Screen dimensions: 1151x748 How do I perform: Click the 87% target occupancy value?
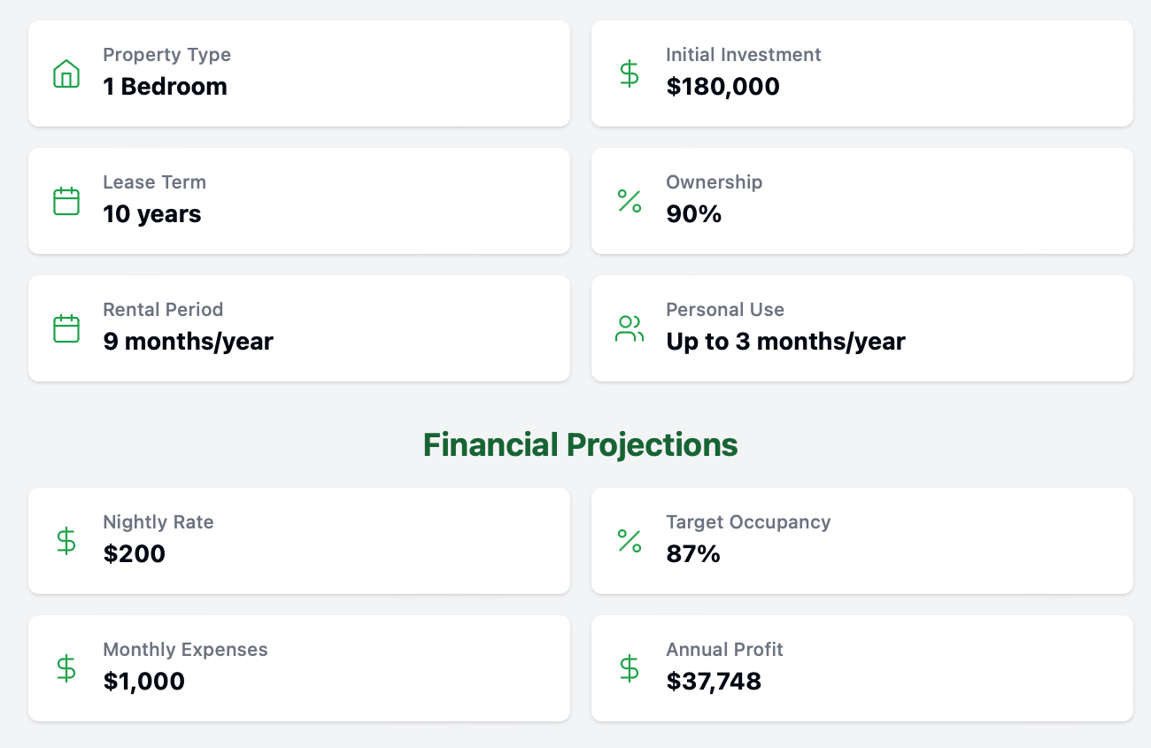pyautogui.click(x=693, y=554)
